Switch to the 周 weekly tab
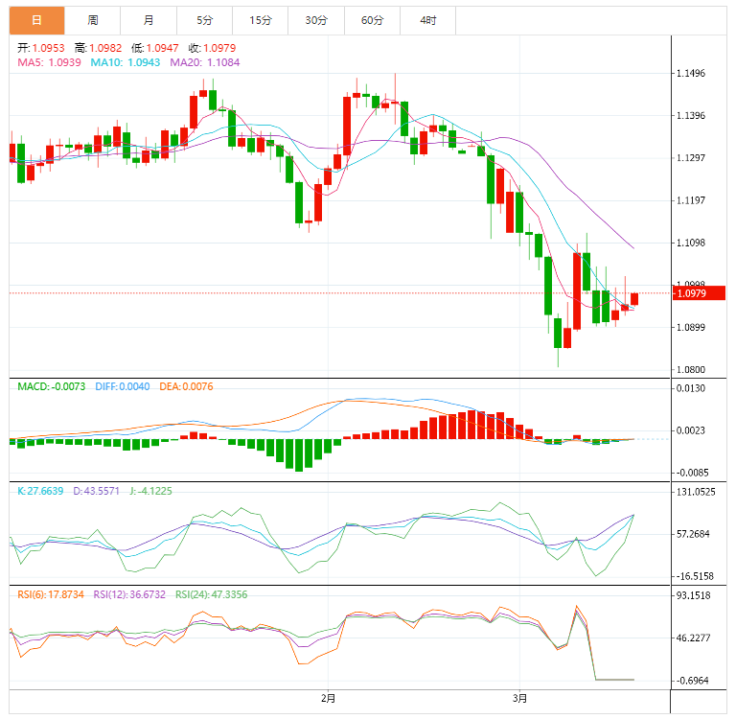The image size is (736, 719). pyautogui.click(x=92, y=20)
